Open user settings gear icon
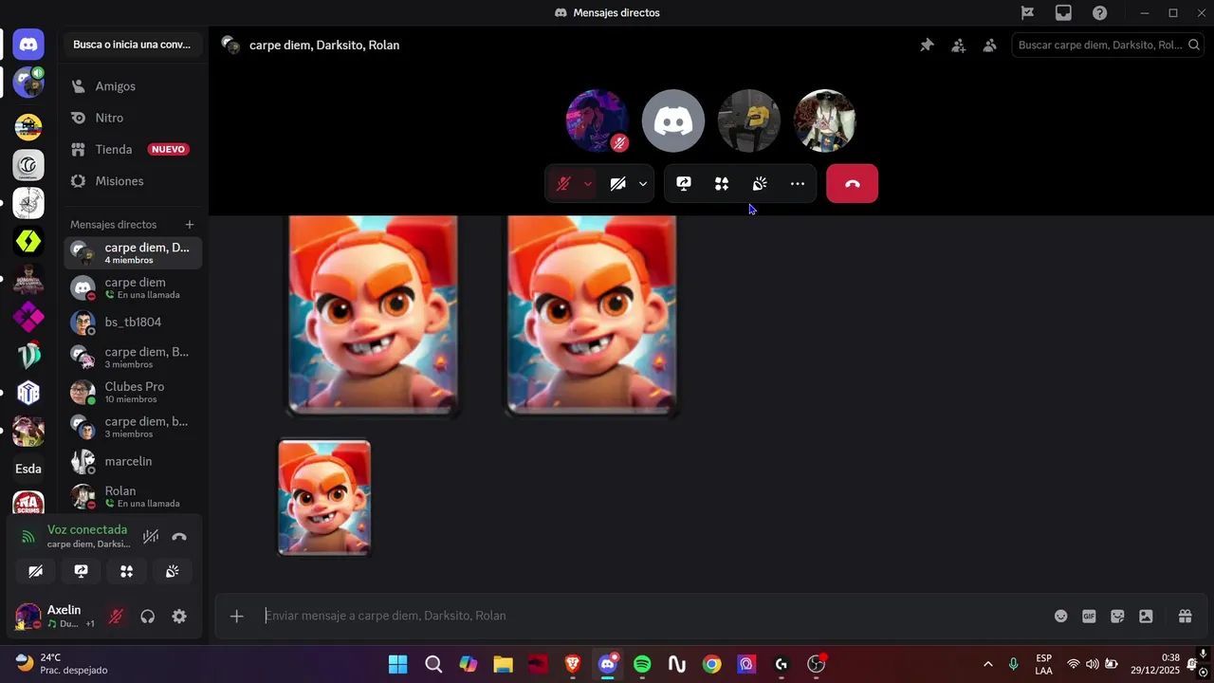The height and width of the screenshot is (683, 1214). pyautogui.click(x=179, y=617)
